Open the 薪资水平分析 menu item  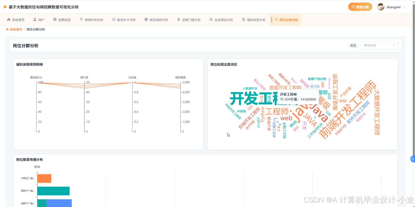pyautogui.click(x=124, y=20)
